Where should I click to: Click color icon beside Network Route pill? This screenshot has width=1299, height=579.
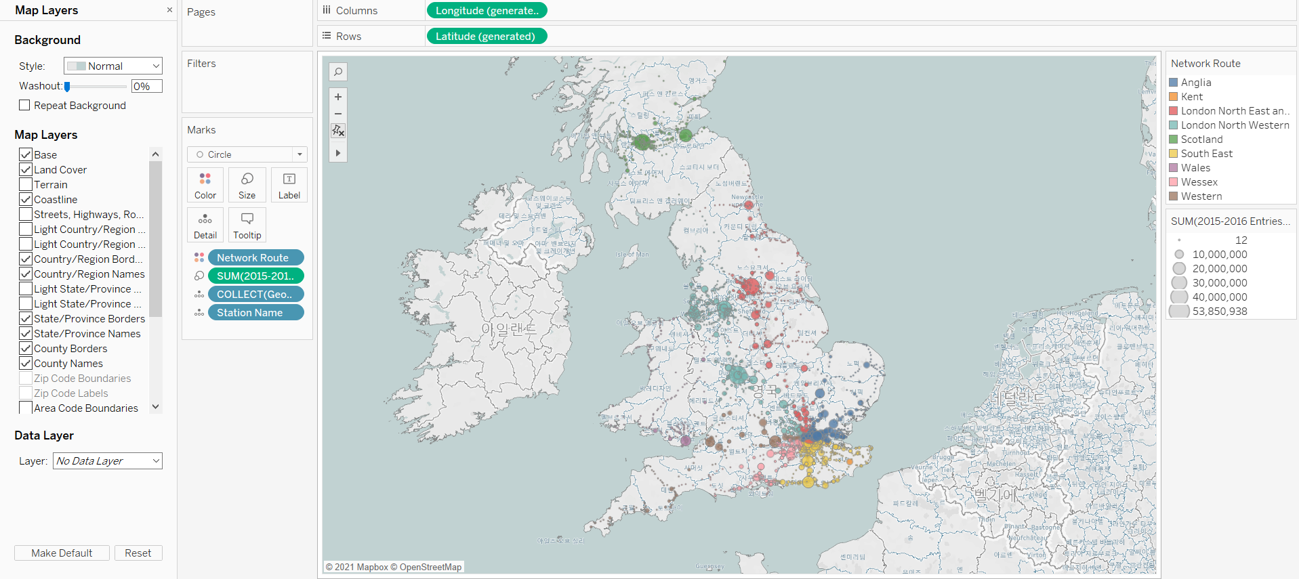pyautogui.click(x=199, y=257)
